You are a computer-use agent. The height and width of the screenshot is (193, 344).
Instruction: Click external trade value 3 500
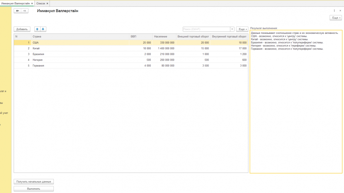(193, 66)
